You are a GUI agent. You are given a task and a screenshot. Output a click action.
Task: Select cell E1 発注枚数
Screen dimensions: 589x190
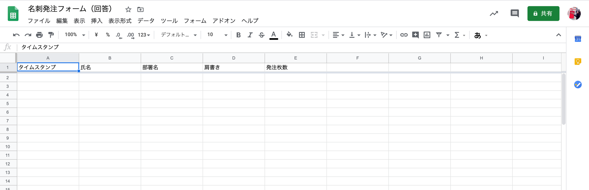[296, 67]
